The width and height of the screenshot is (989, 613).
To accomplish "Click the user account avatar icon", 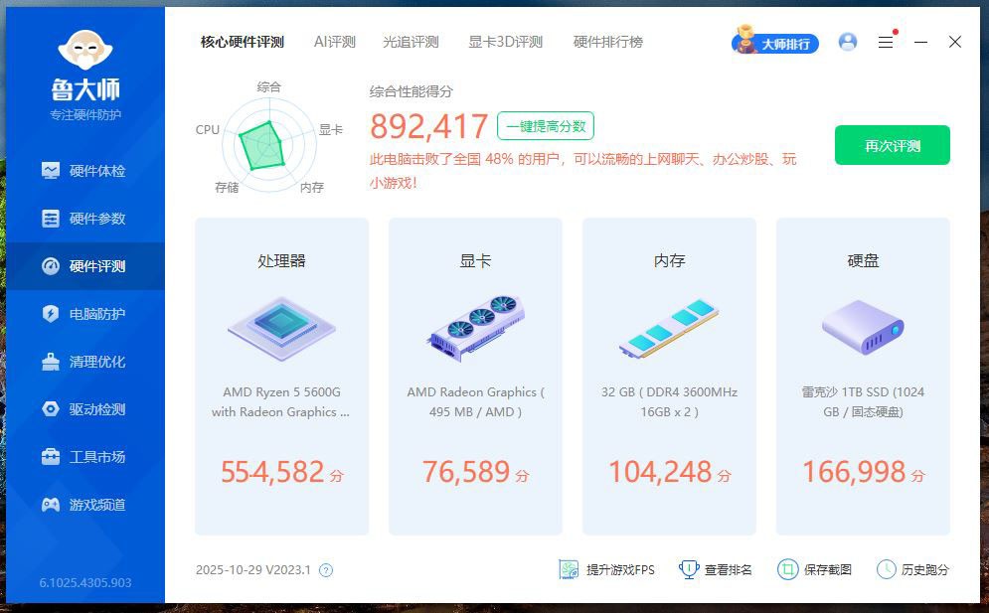I will click(x=848, y=42).
